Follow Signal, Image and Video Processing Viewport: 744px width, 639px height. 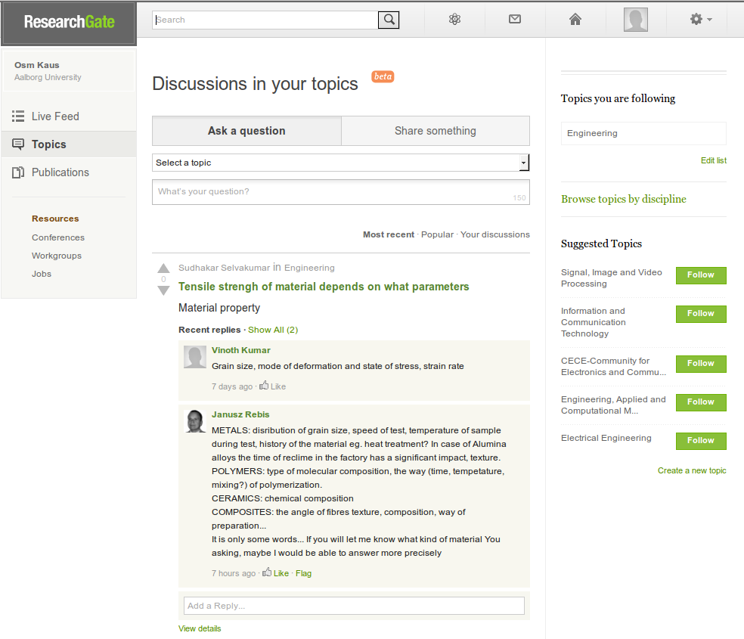pyautogui.click(x=700, y=275)
